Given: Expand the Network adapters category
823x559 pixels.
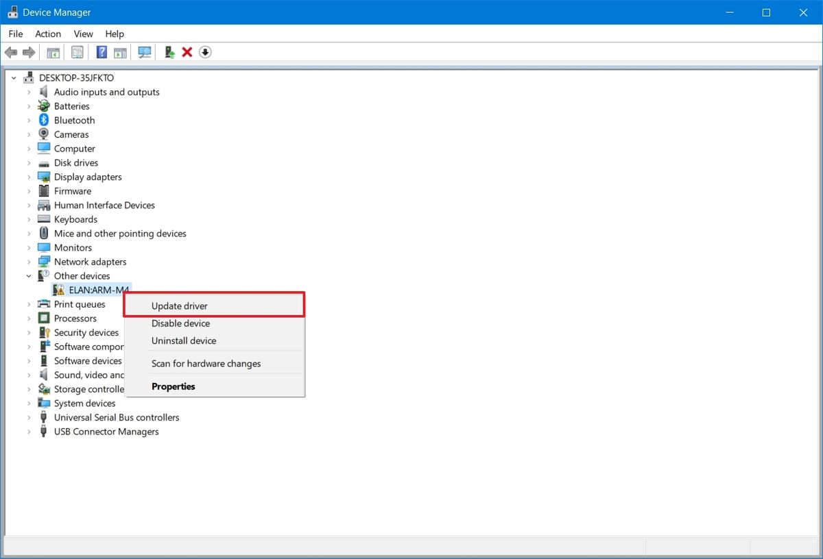Looking at the screenshot, I should (x=29, y=261).
